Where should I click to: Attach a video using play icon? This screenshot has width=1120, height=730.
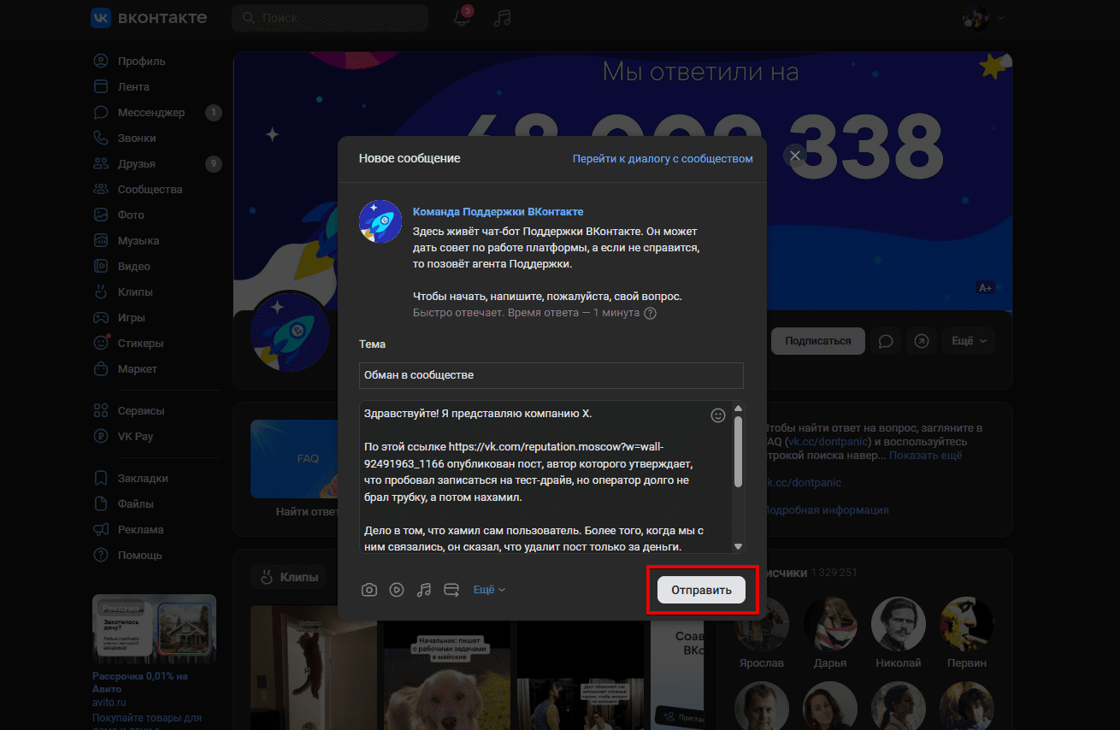click(x=397, y=590)
